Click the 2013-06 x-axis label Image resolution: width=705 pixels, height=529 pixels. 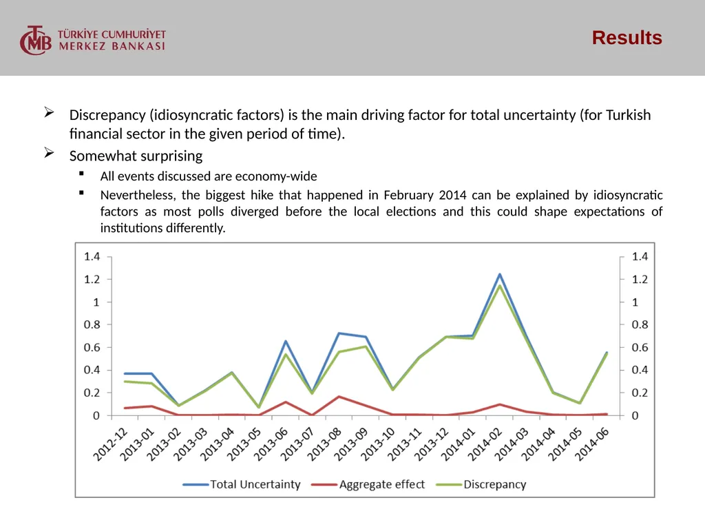(x=271, y=444)
